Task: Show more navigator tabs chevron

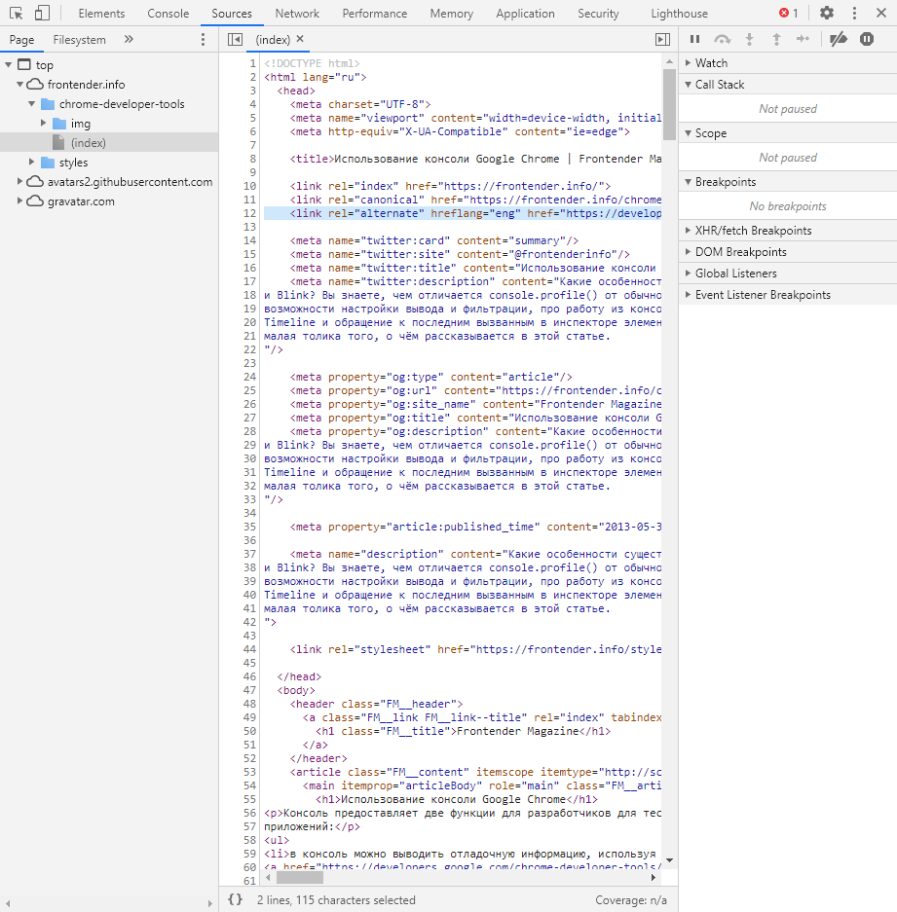Action: pos(129,40)
